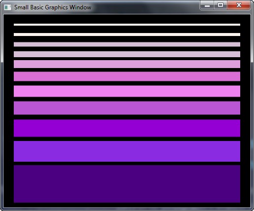Click the plum pink stripe

[x=127, y=64]
